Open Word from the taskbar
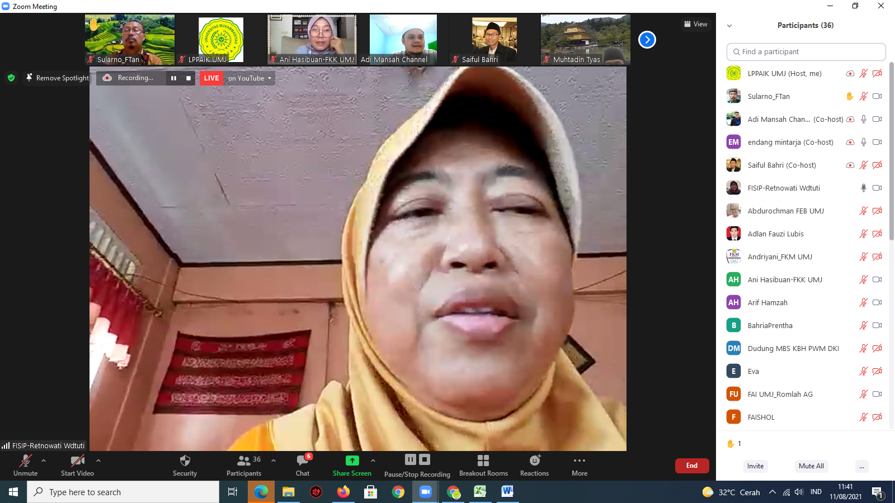This screenshot has width=895, height=503. click(507, 492)
